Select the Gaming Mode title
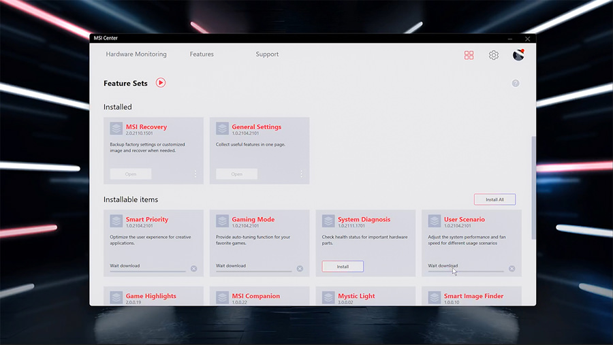Viewport: 613px width, 345px height. click(253, 219)
